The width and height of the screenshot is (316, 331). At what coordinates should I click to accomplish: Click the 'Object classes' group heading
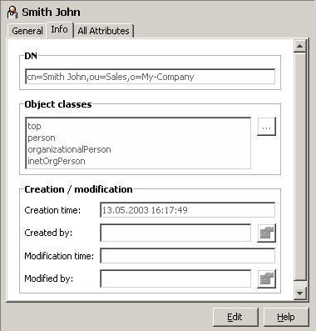(x=58, y=104)
